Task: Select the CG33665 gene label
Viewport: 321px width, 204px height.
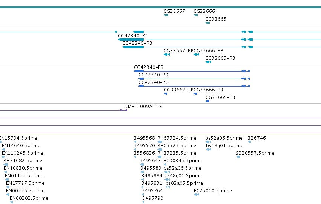Action: [215, 19]
